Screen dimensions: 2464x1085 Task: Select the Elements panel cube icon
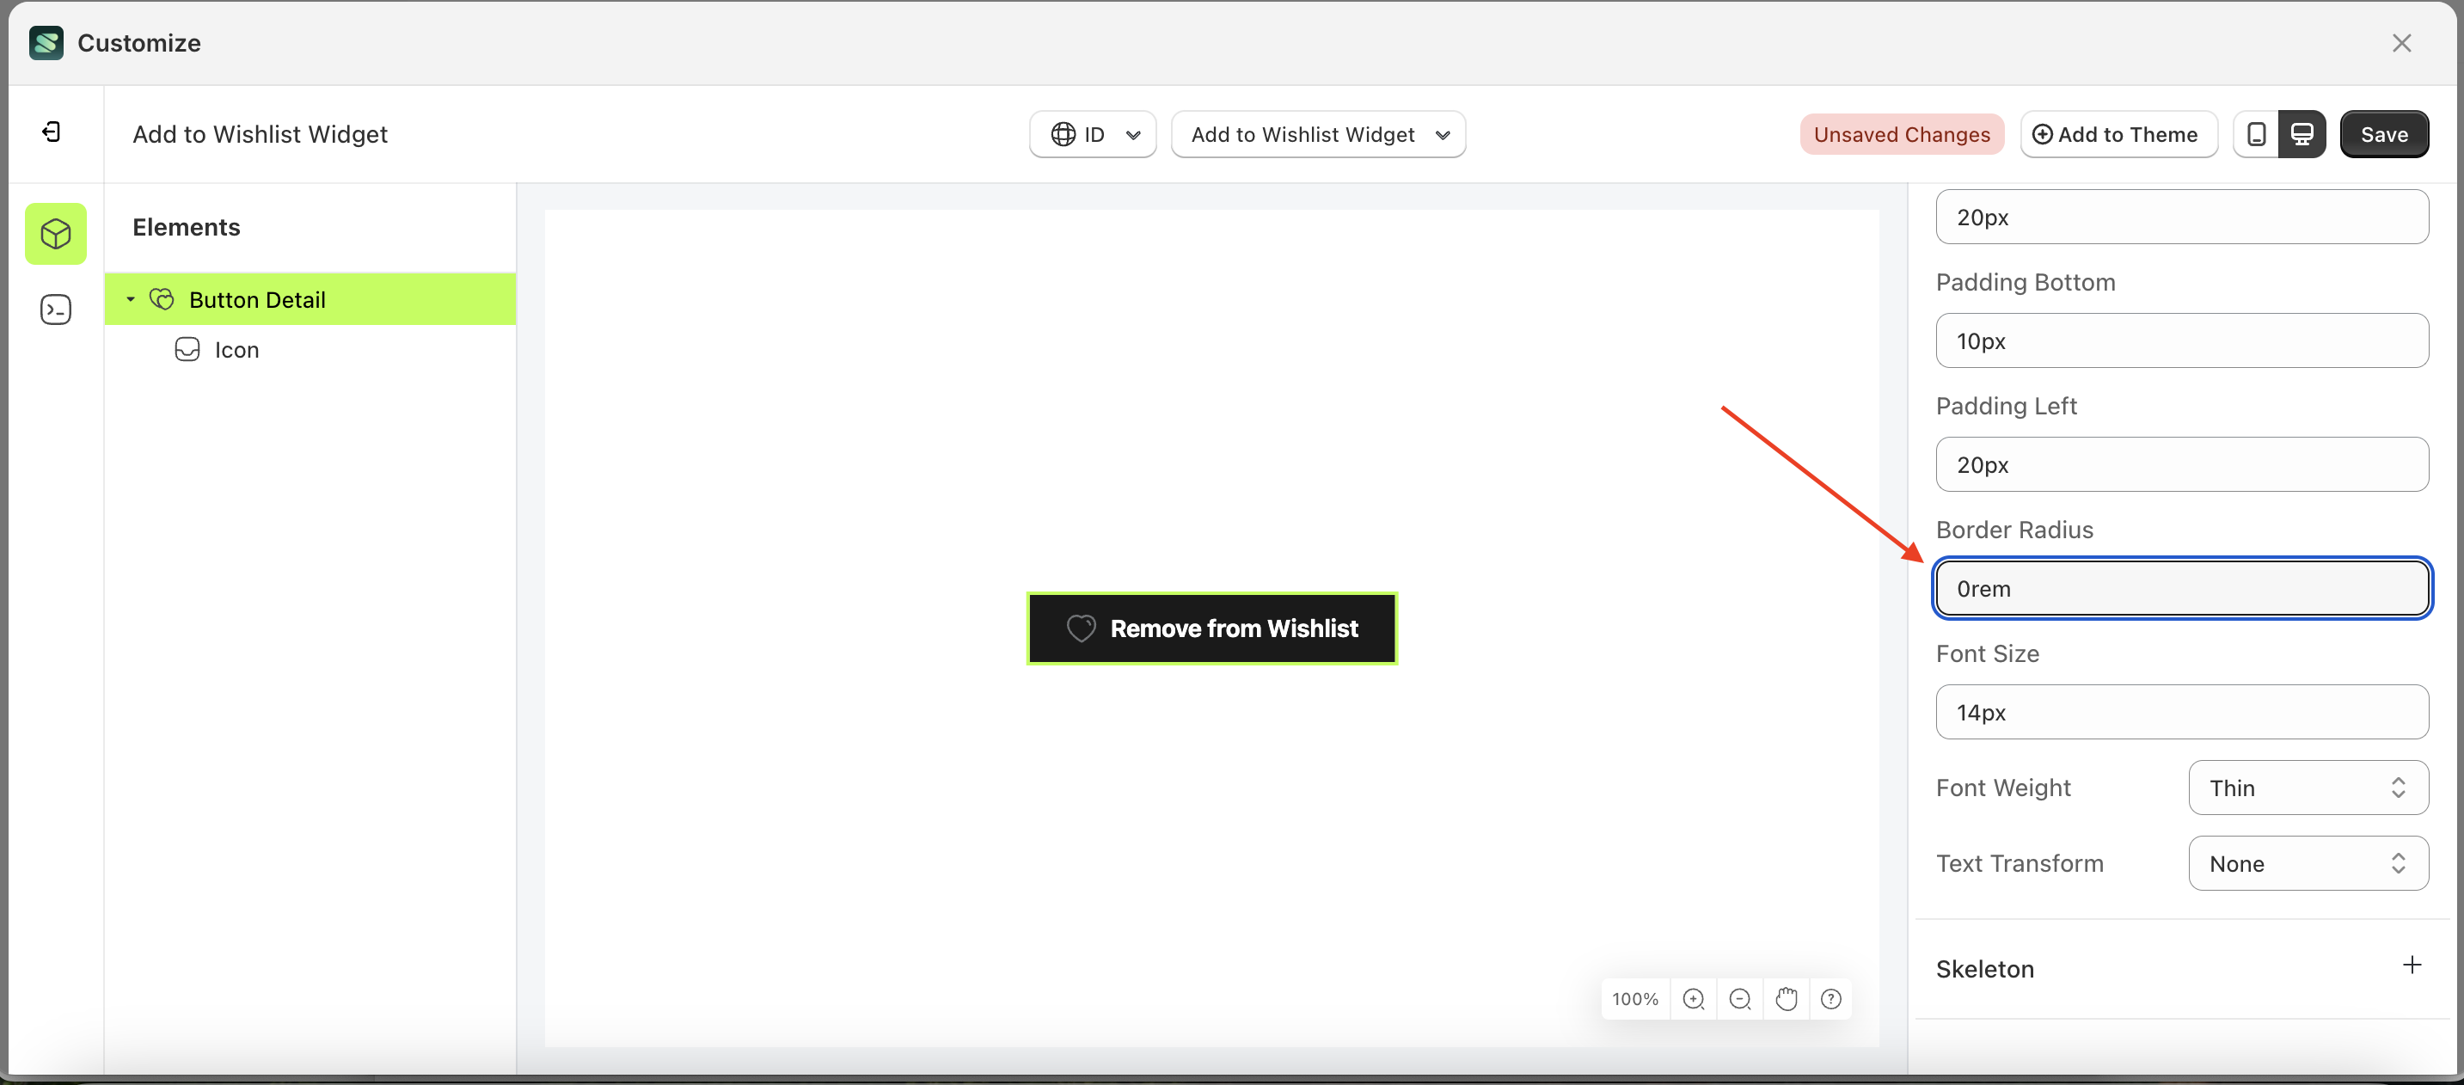click(x=56, y=232)
